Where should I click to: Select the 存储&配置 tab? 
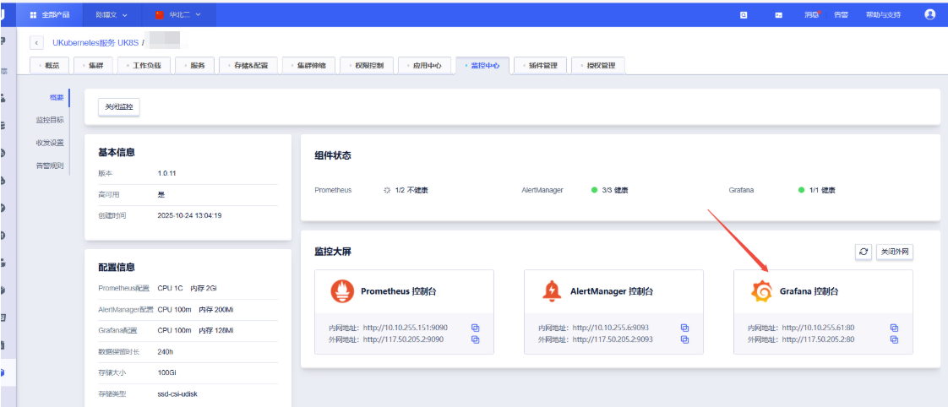(x=248, y=65)
